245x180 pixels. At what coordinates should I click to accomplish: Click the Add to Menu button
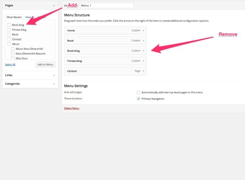[x=45, y=64]
